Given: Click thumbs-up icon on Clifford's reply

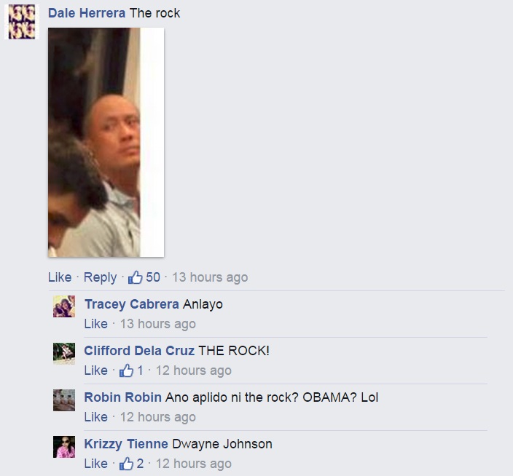Looking at the screenshot, I should coord(126,370).
